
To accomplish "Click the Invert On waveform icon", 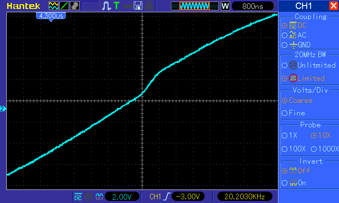I will (293, 183).
